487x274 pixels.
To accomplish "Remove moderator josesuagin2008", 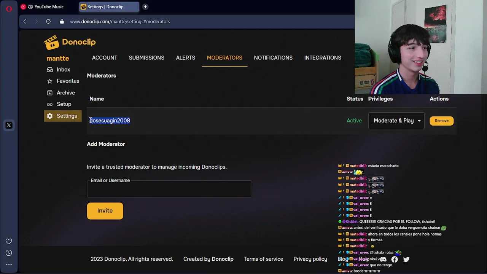I will (442, 121).
